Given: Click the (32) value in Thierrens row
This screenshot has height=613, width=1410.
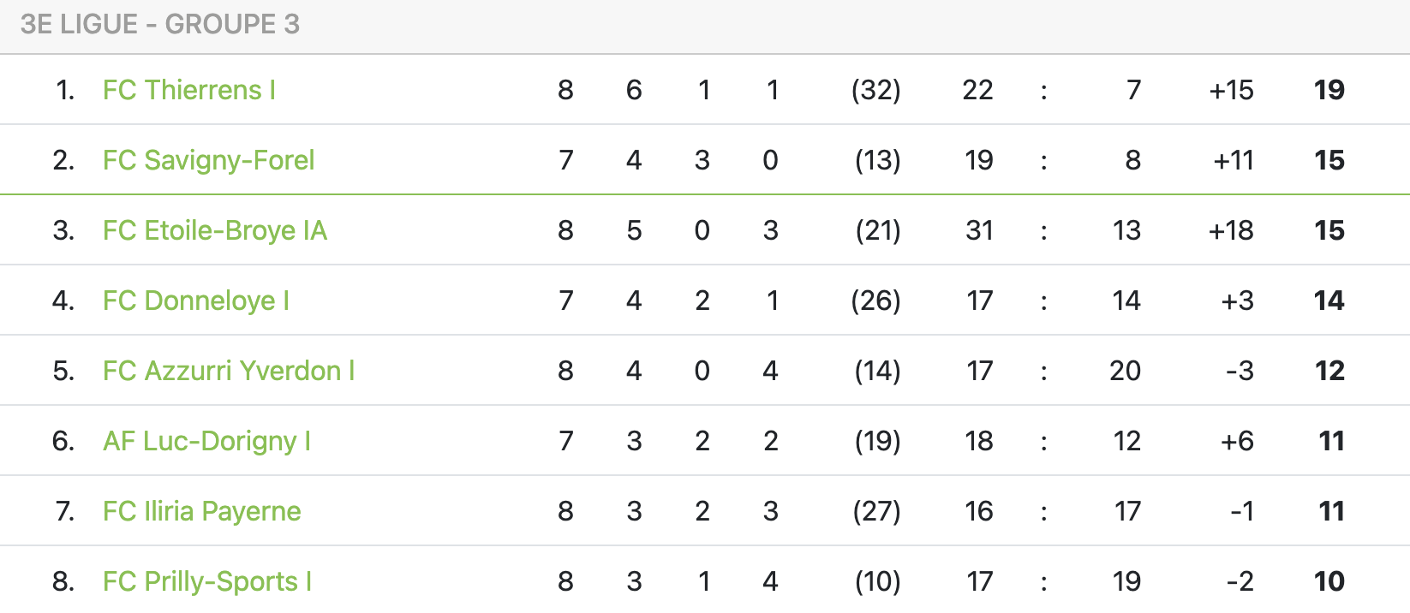Looking at the screenshot, I should 875,90.
